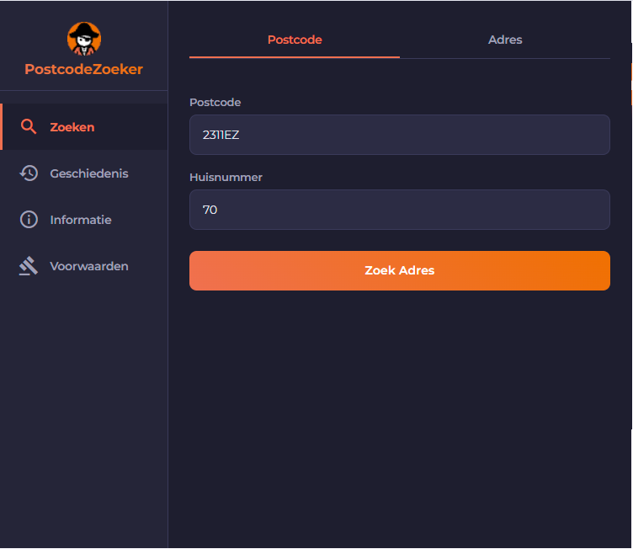Switch to the Adres tab

(505, 40)
